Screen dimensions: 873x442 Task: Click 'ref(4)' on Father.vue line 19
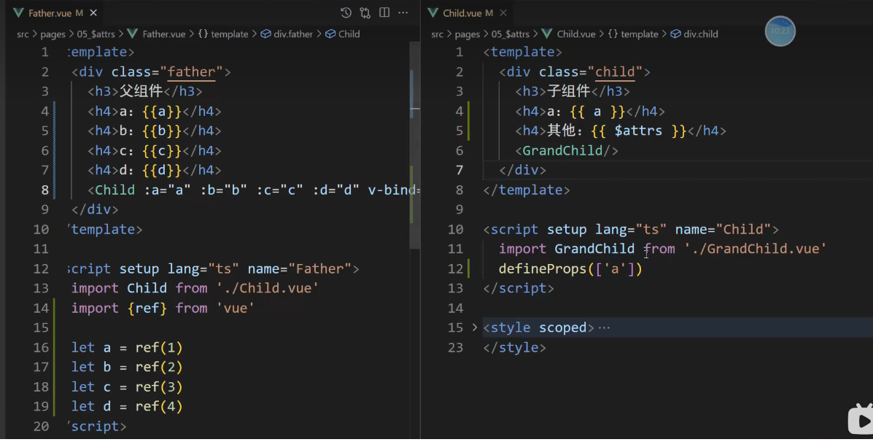click(159, 406)
